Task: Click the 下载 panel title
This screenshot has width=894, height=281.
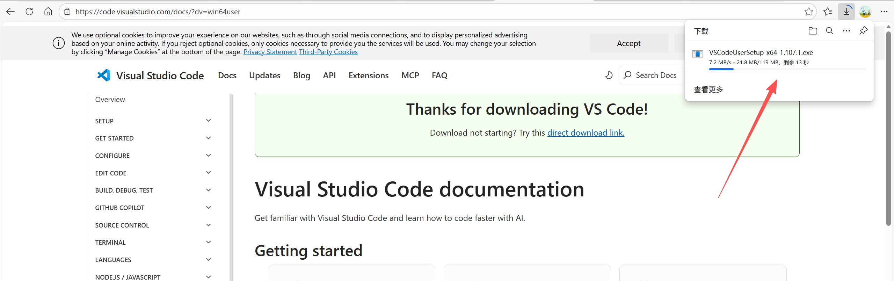Action: click(x=701, y=31)
